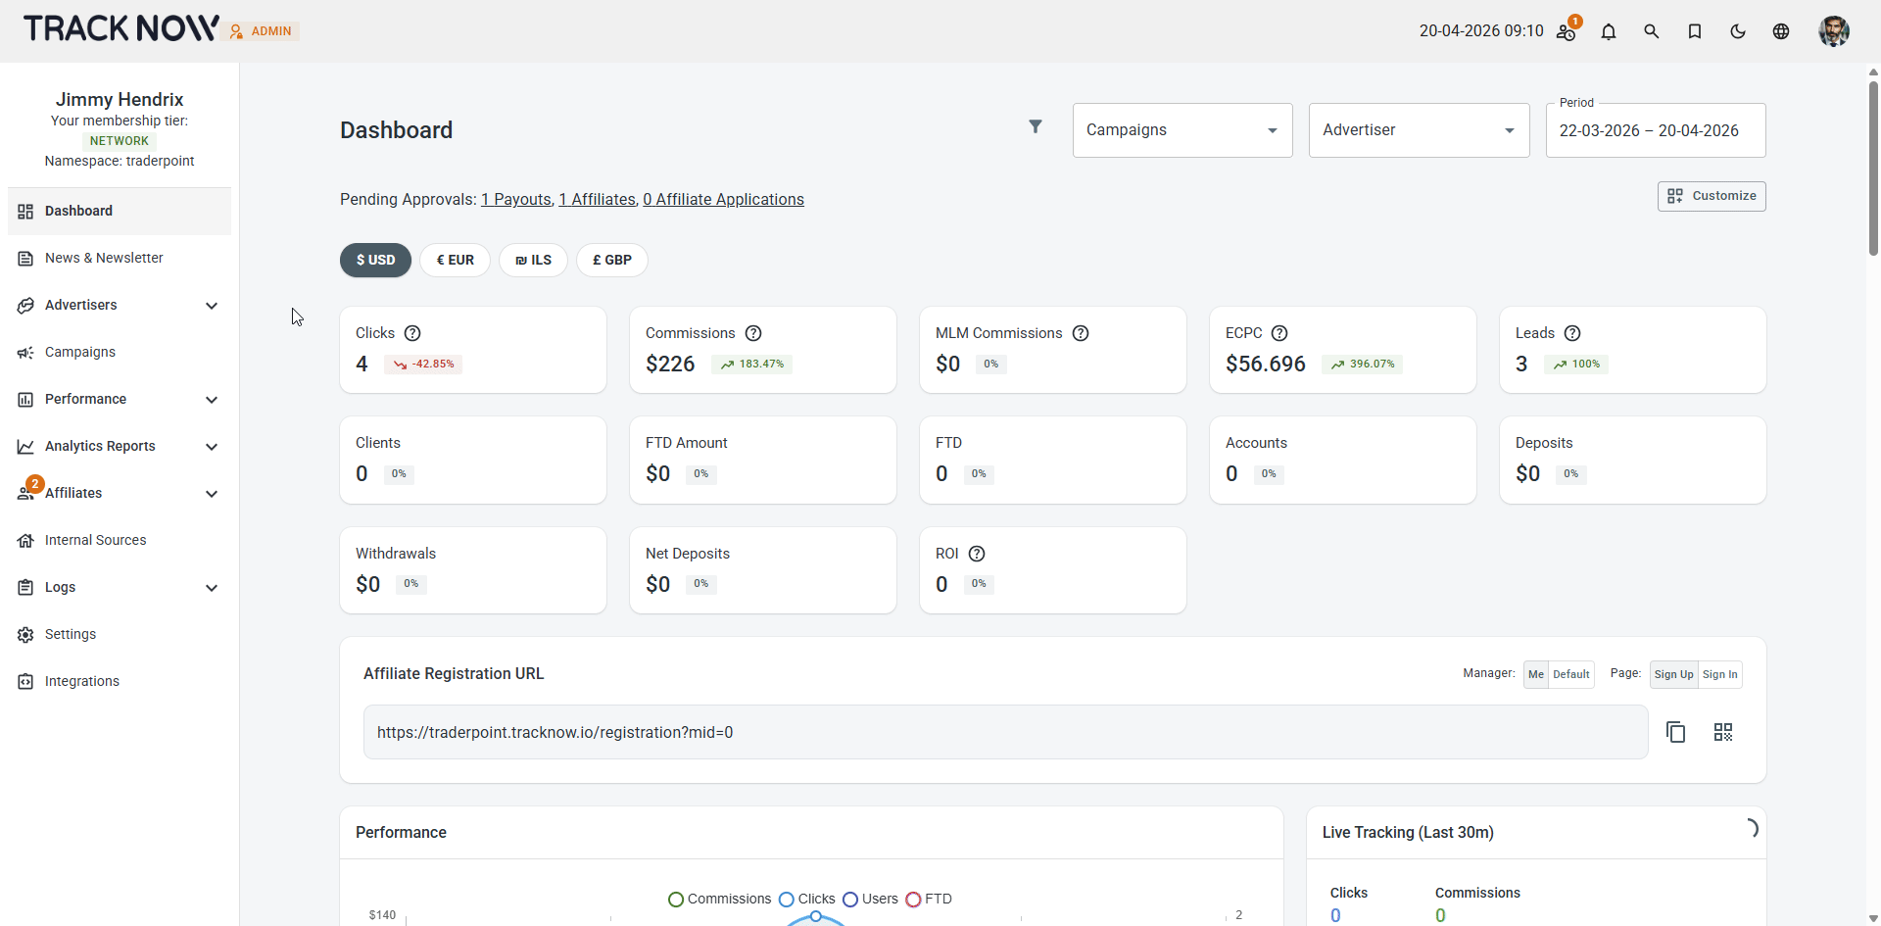
Task: Switch manager toggle to Default
Action: tap(1571, 674)
